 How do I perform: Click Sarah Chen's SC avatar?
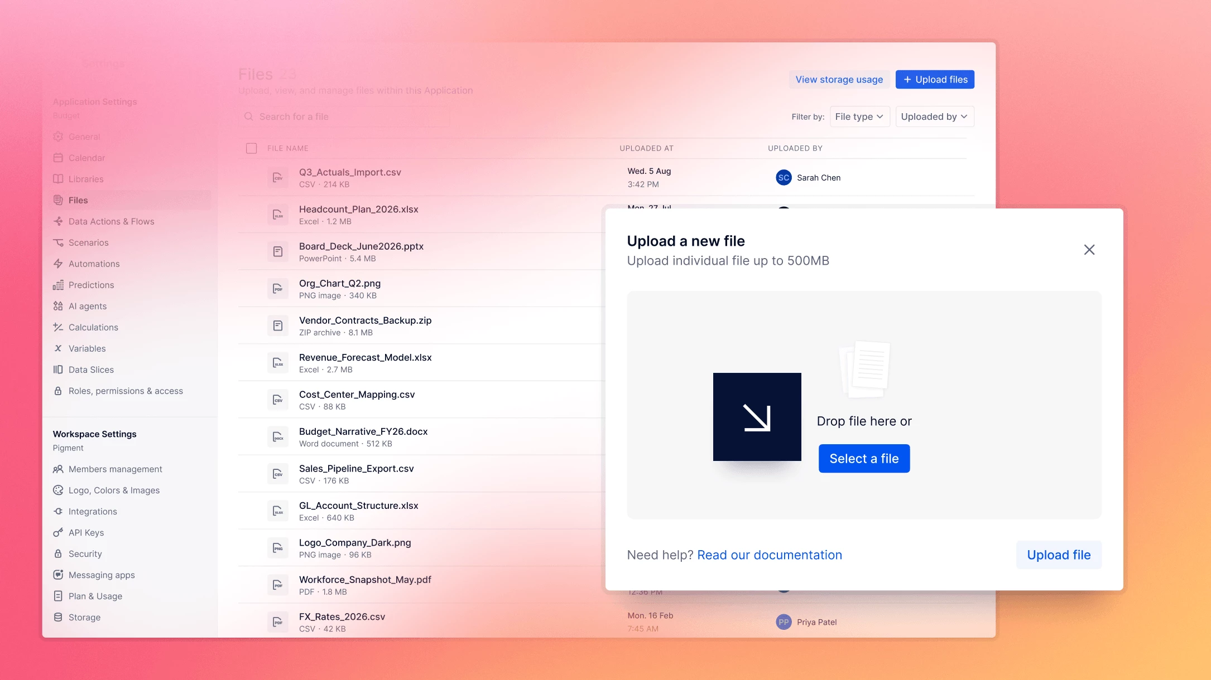784,178
